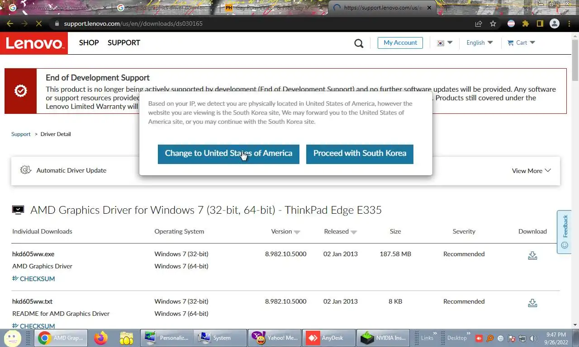Image resolution: width=579 pixels, height=347 pixels.
Task: Click the hkd605ww.exe file name
Action: coord(33,254)
